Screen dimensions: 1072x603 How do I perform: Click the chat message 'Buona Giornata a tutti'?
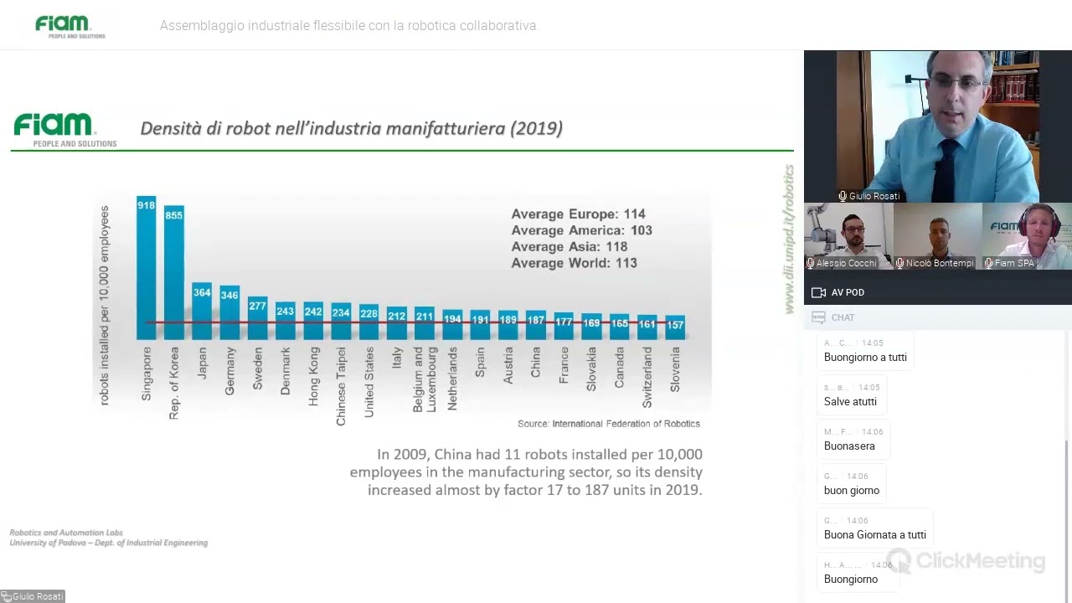[x=875, y=535]
